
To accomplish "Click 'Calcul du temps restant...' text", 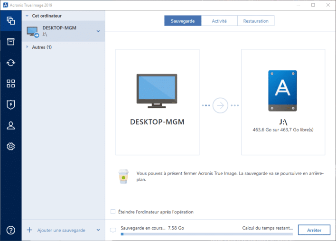I will pyautogui.click(x=268, y=228).
